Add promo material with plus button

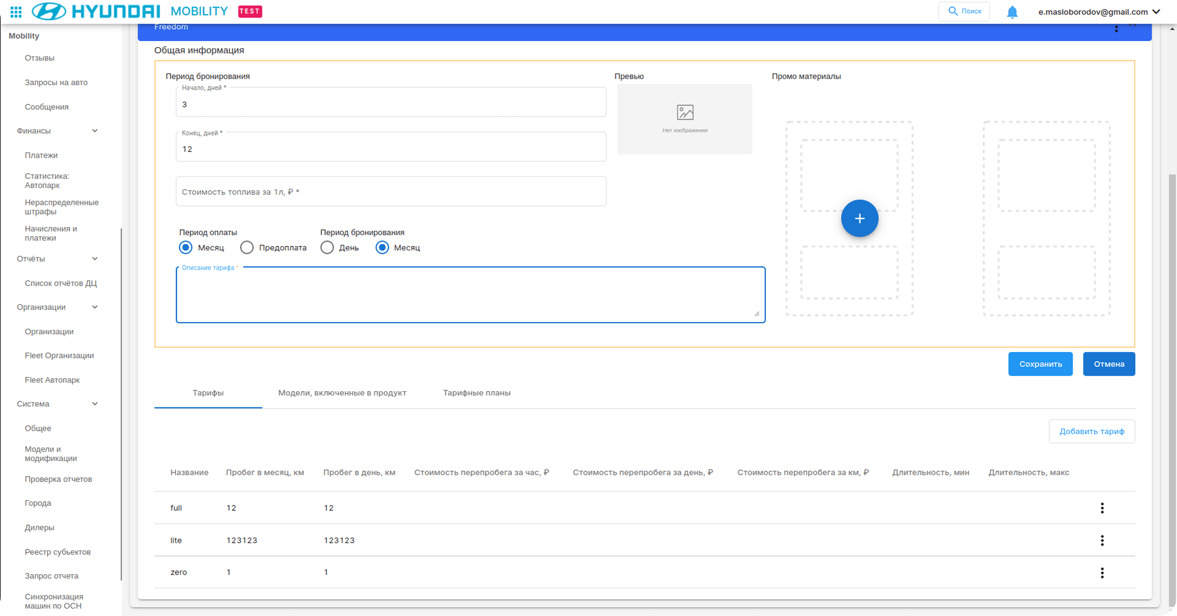[859, 219]
